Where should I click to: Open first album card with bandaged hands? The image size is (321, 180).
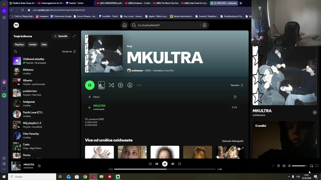click(x=99, y=152)
